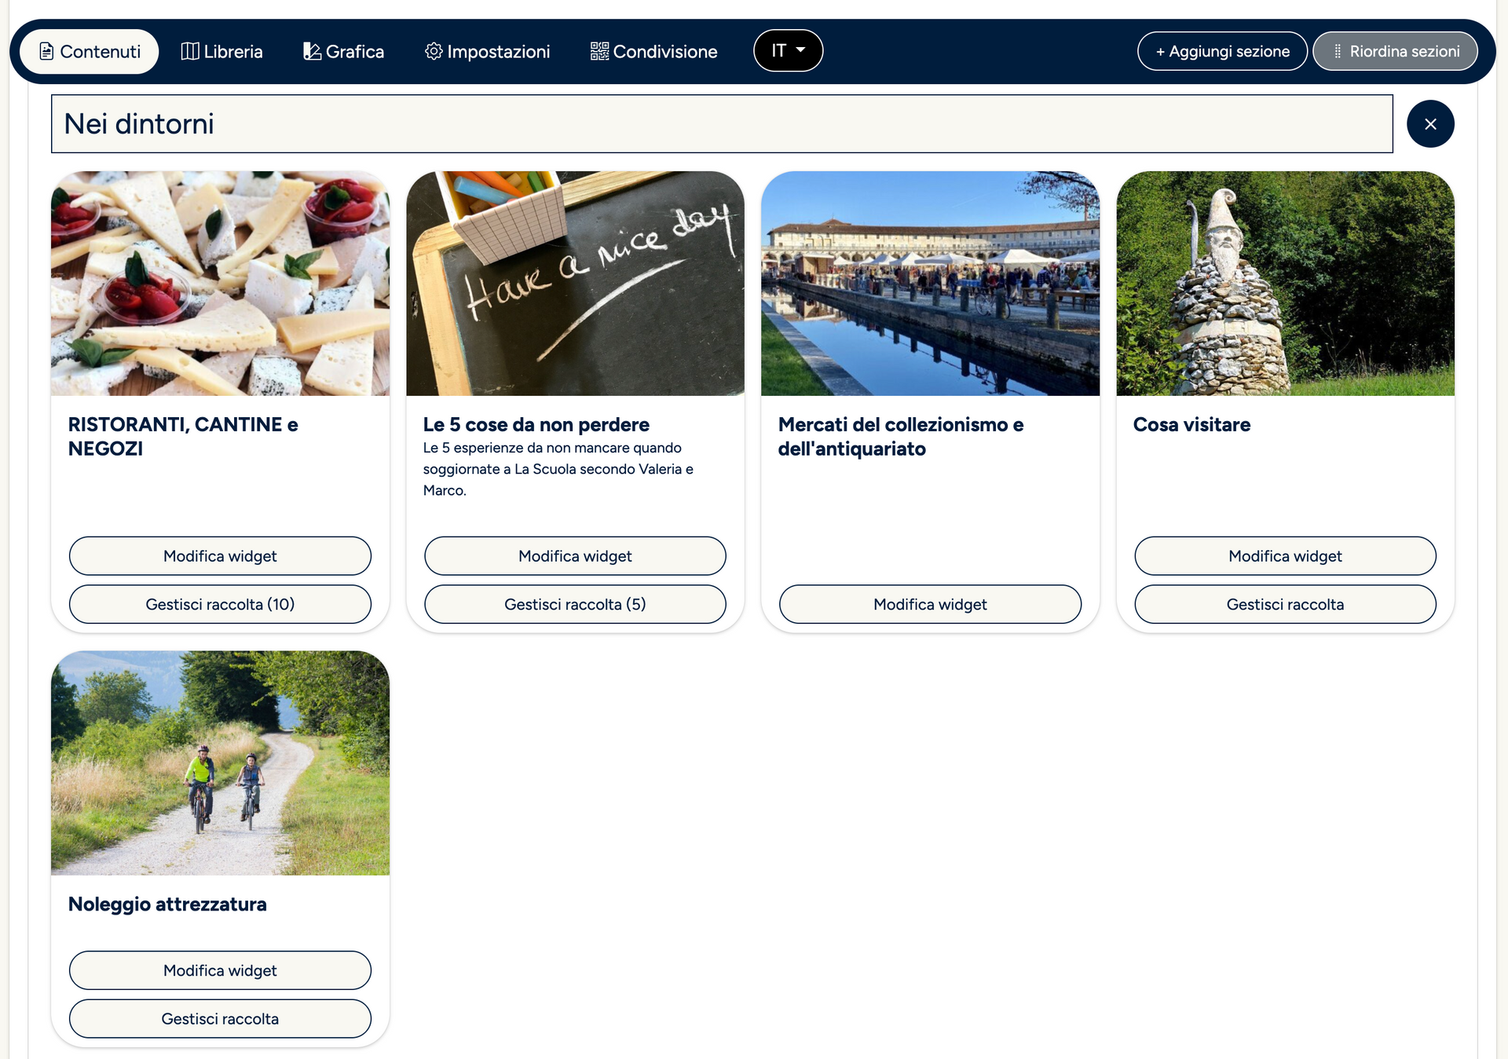Click the X icon beside section title
The width and height of the screenshot is (1508, 1059).
1429,124
